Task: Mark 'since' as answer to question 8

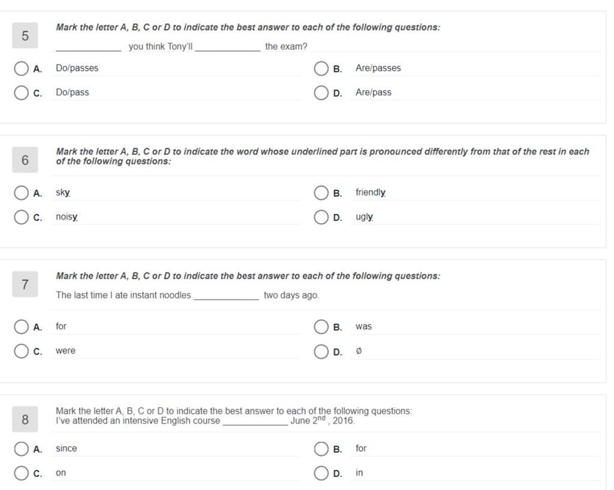Action: click(x=21, y=449)
